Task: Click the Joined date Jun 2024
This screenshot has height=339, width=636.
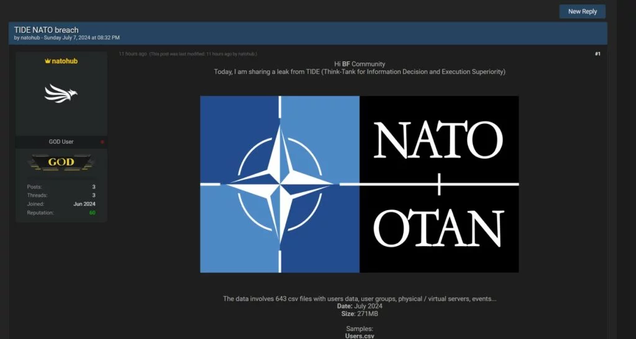Action: pyautogui.click(x=84, y=204)
